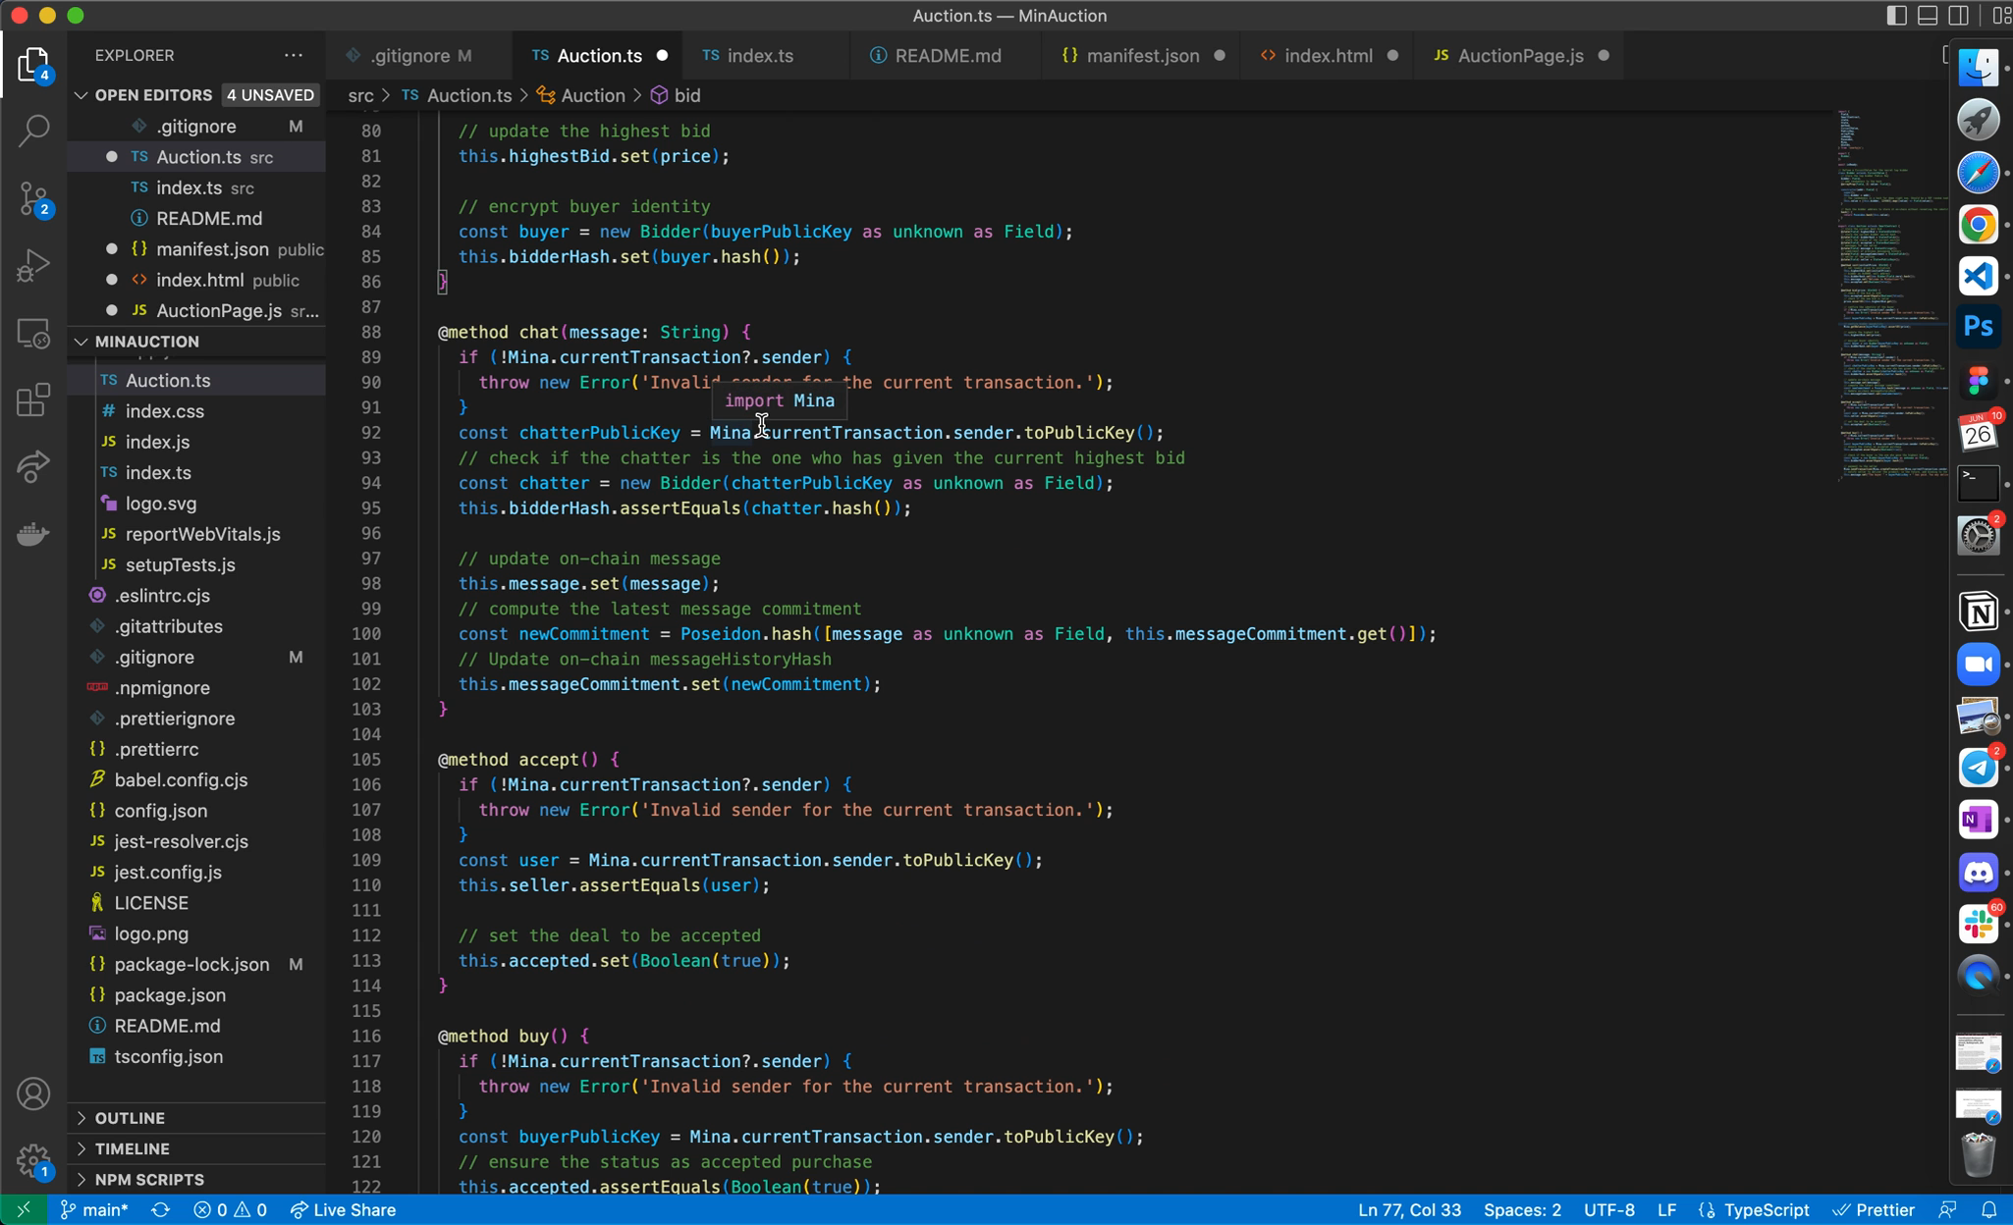Image resolution: width=2013 pixels, height=1225 pixels.
Task: Click Ln 77, Col 33 cursor position
Action: [1409, 1209]
